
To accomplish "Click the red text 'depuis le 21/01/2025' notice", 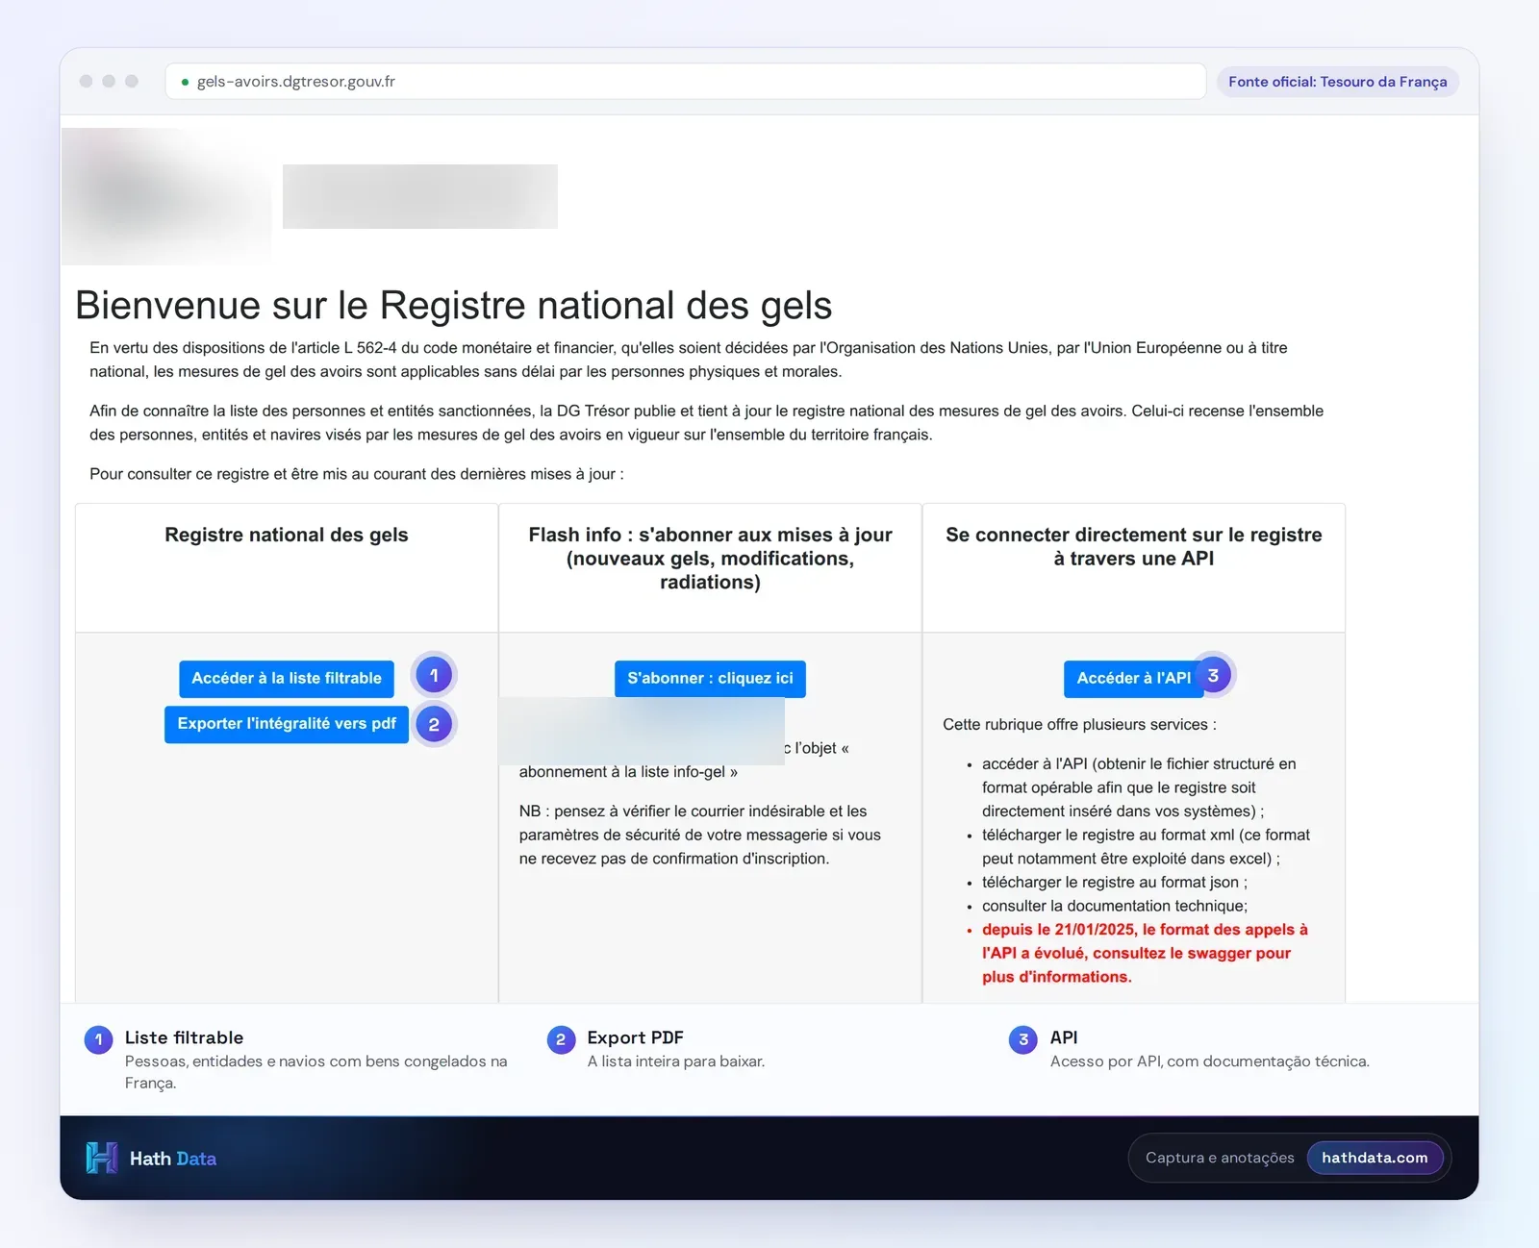I will tap(1145, 953).
